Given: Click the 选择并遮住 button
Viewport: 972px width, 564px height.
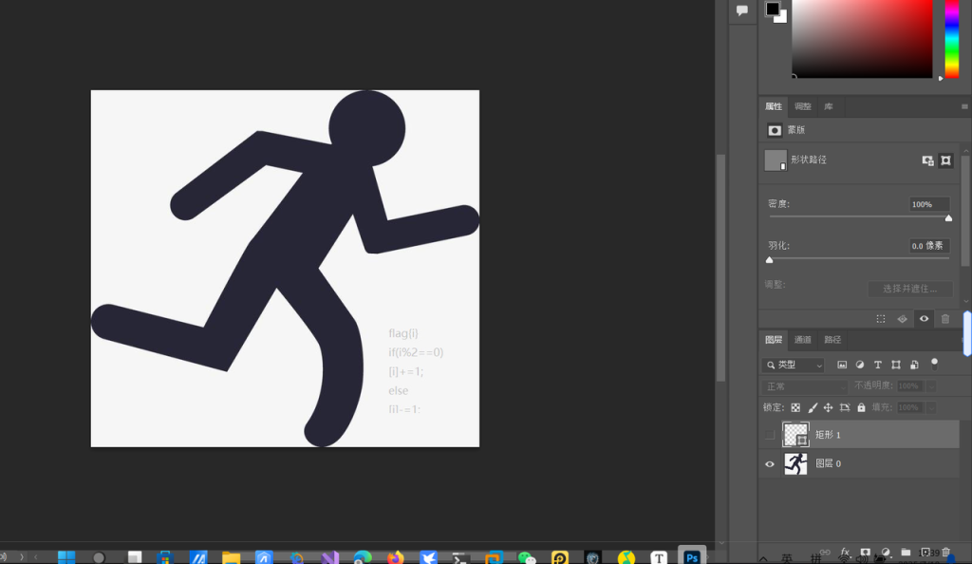Looking at the screenshot, I should coord(909,289).
